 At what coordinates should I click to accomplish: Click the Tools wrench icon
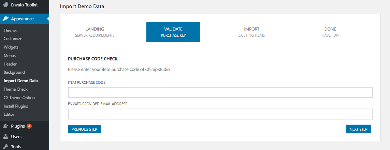pyautogui.click(x=5, y=147)
